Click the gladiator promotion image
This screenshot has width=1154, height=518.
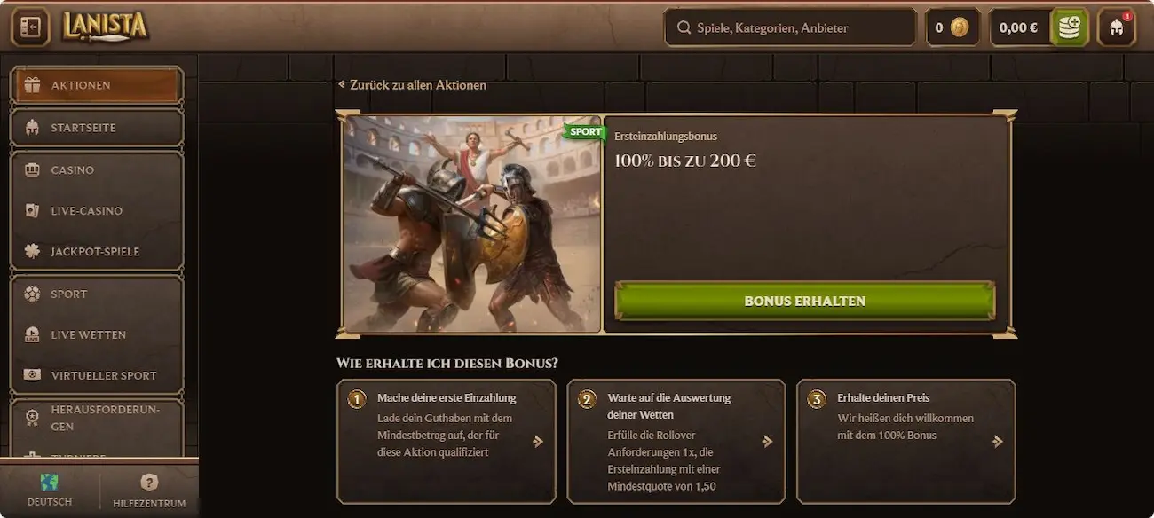471,224
